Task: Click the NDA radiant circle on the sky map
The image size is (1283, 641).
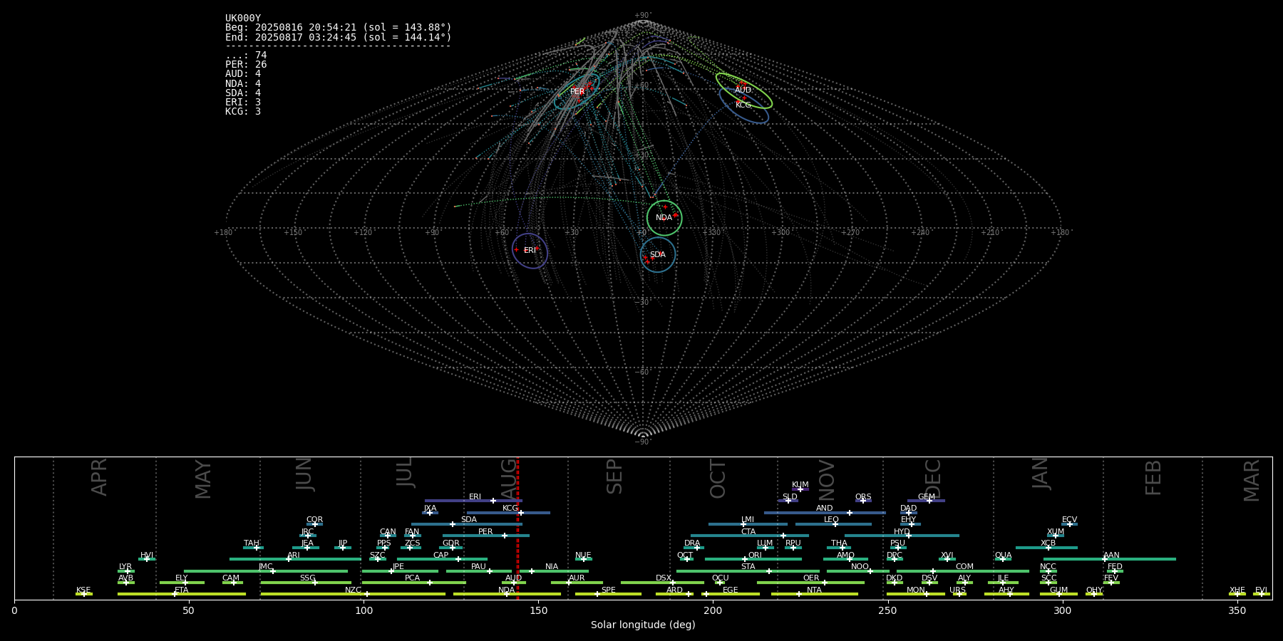Action: (x=664, y=218)
